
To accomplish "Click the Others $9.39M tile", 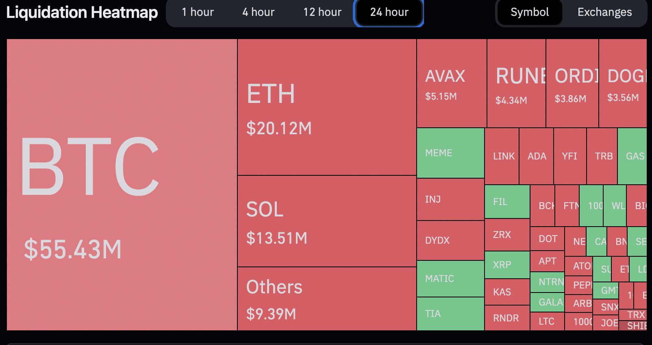I will coord(327,299).
